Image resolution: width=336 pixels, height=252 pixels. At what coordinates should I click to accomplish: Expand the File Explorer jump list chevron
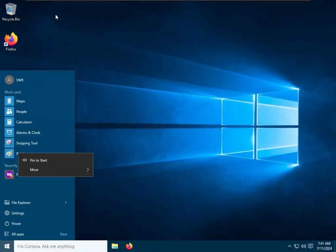pos(66,202)
